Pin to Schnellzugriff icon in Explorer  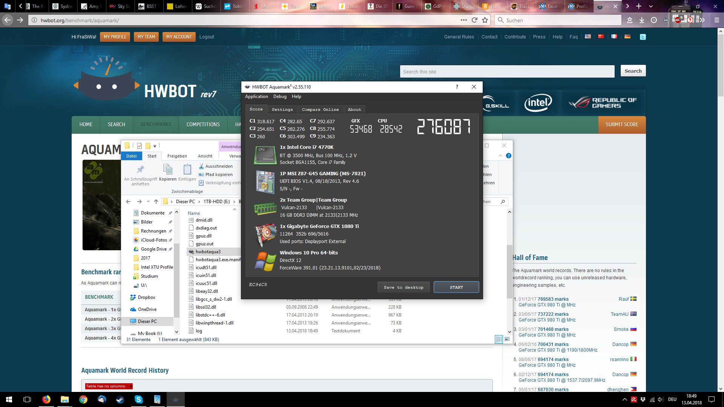140,175
